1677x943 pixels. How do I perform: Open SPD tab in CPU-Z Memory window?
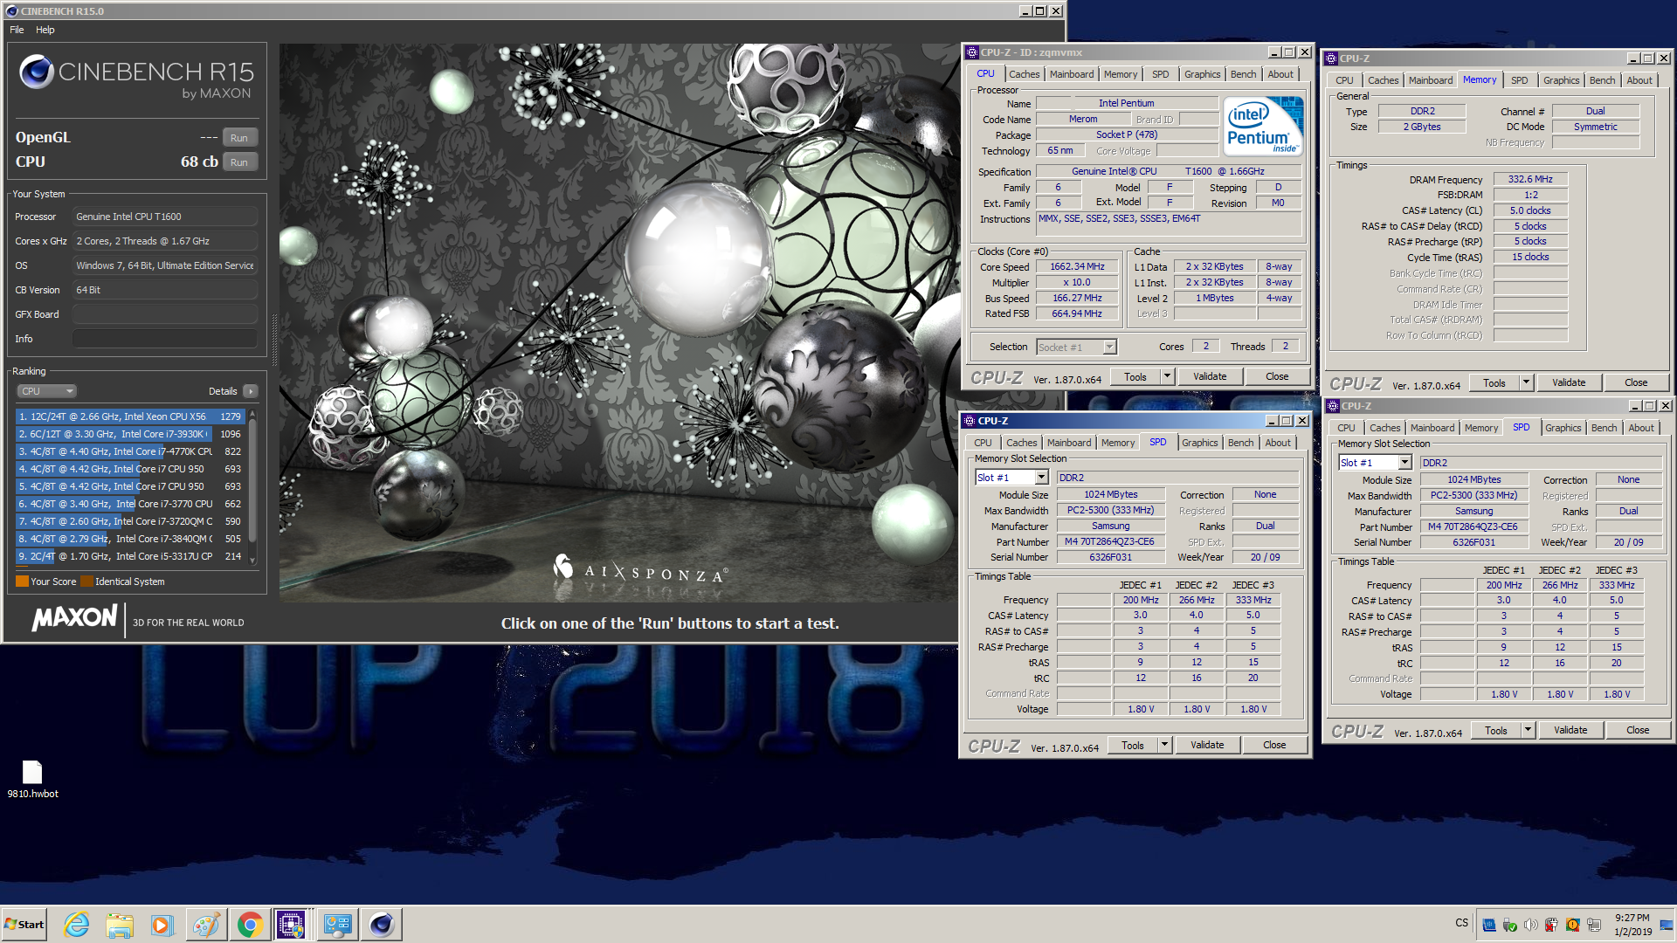click(x=1520, y=80)
